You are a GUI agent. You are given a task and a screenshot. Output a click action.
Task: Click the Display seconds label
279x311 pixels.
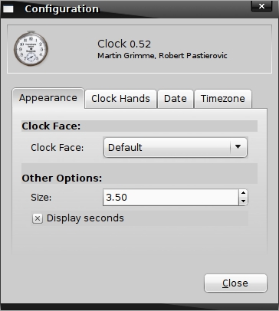click(85, 218)
